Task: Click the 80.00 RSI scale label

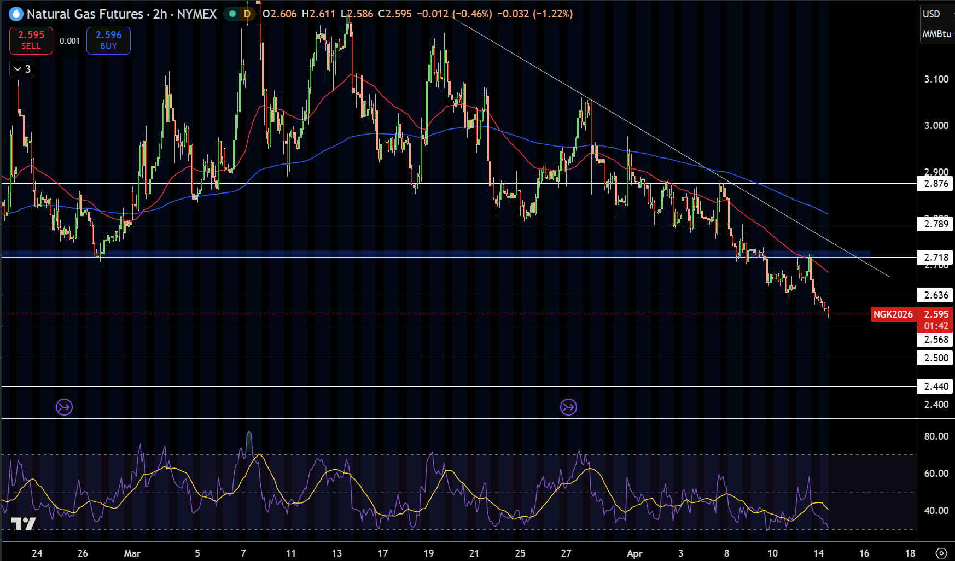Action: (936, 436)
